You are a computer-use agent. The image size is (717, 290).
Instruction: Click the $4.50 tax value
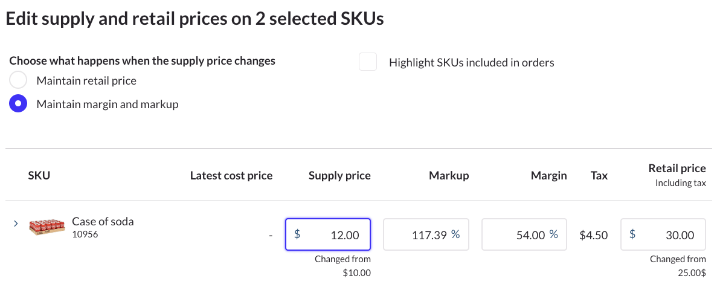pyautogui.click(x=593, y=234)
